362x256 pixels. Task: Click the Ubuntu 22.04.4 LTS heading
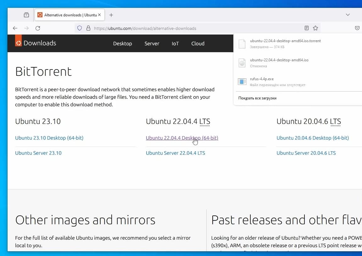point(178,121)
